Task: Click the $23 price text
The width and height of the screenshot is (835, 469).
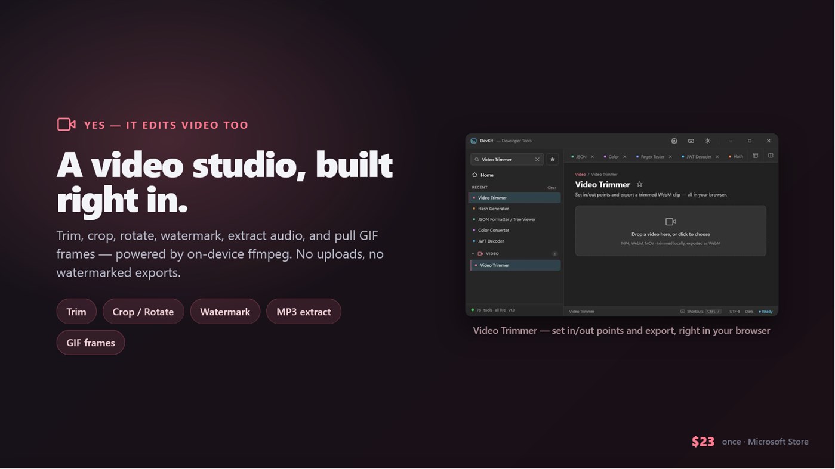Action: click(x=703, y=442)
